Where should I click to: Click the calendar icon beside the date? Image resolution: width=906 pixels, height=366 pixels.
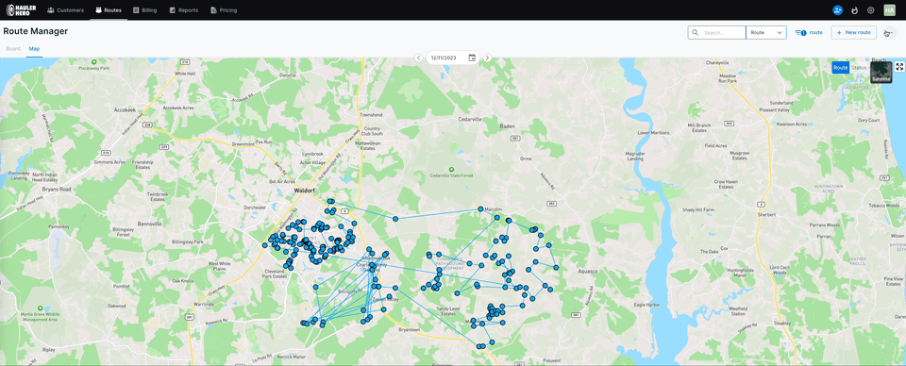point(472,58)
